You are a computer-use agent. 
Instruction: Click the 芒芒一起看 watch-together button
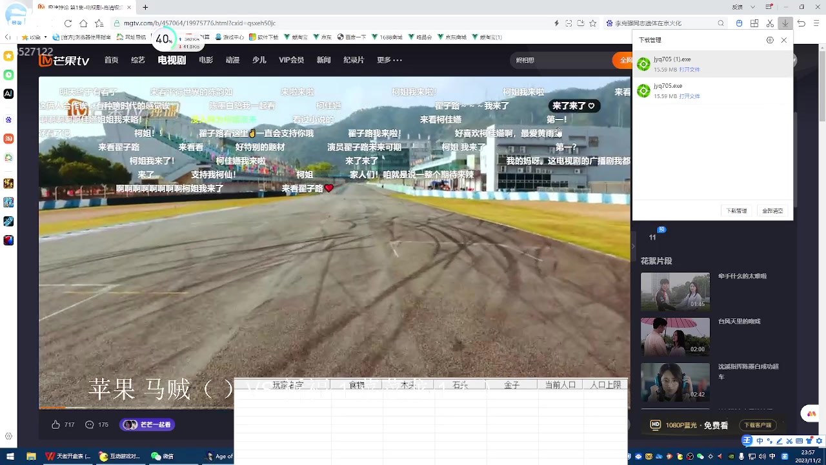click(147, 424)
